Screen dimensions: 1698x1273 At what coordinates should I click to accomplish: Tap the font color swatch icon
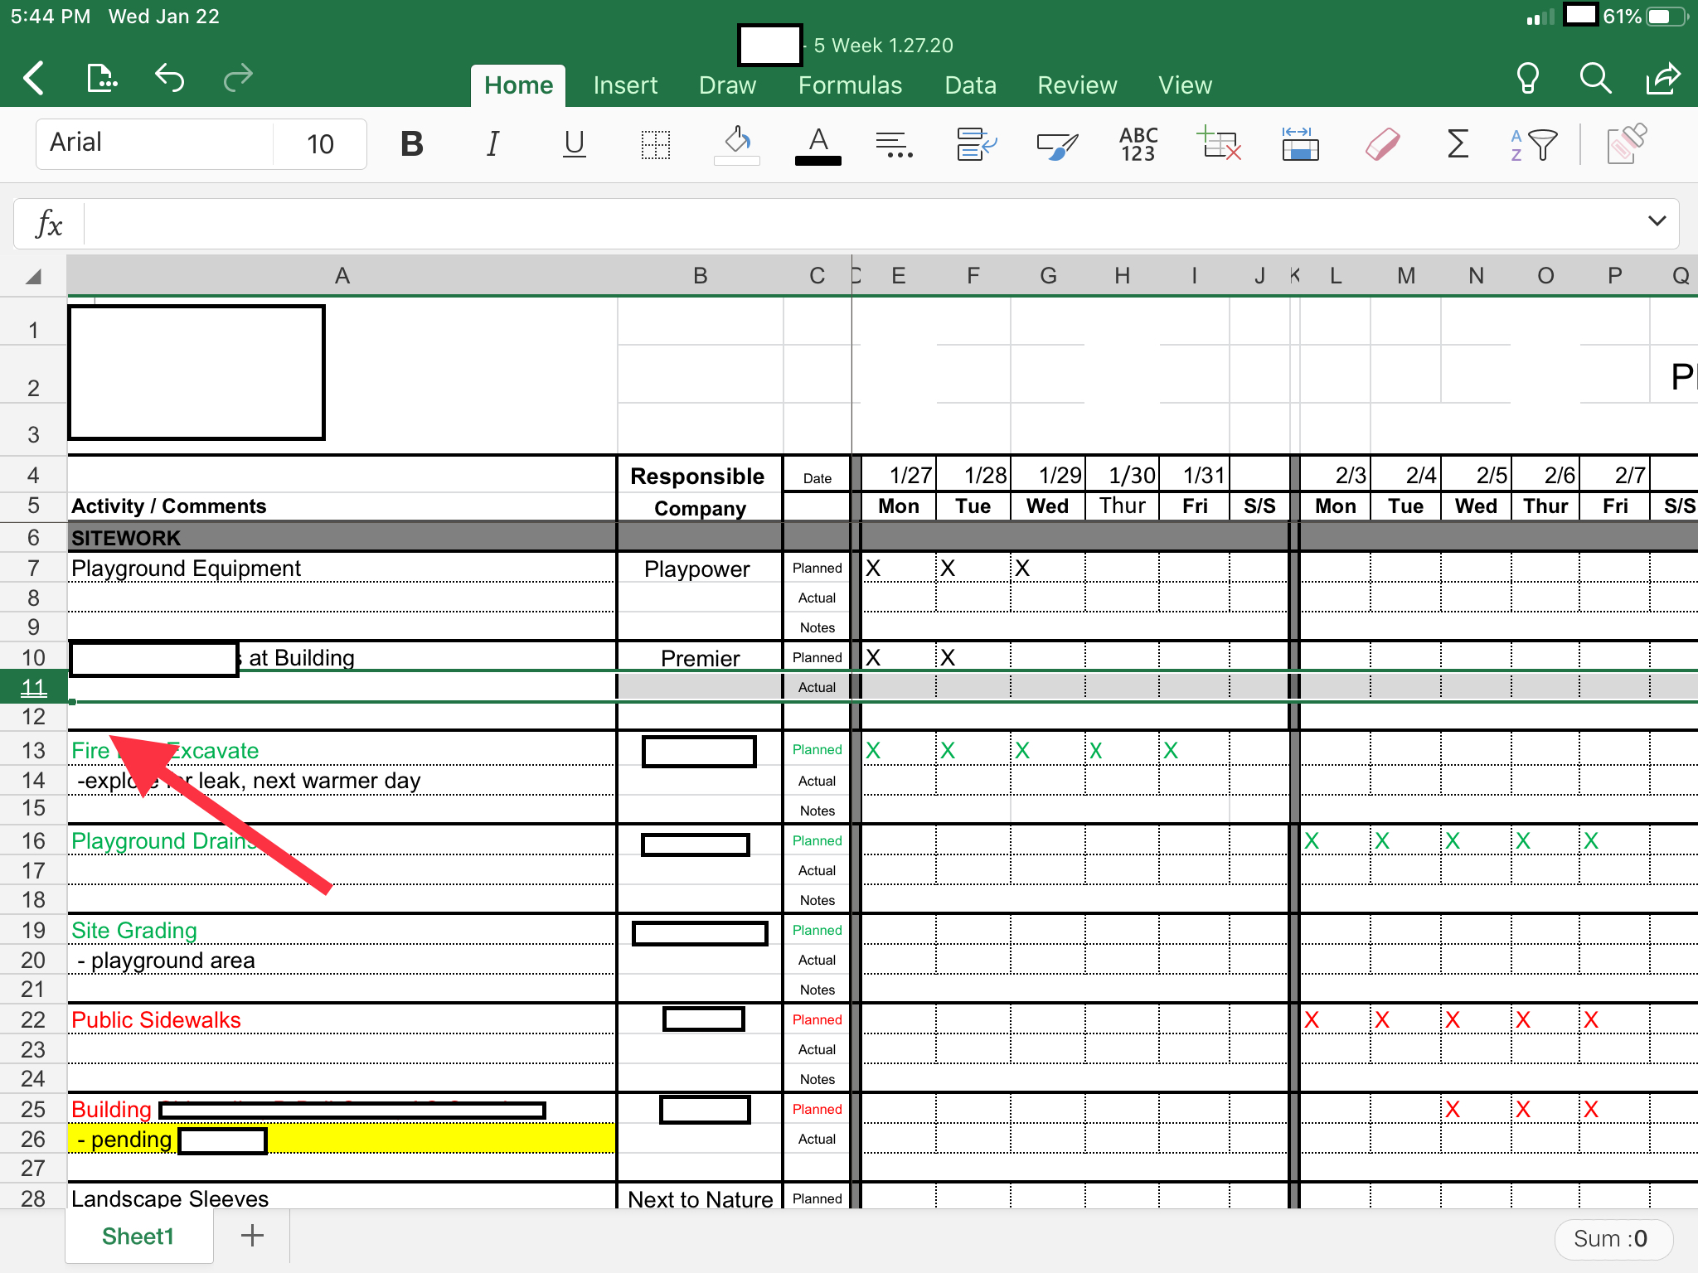click(817, 146)
